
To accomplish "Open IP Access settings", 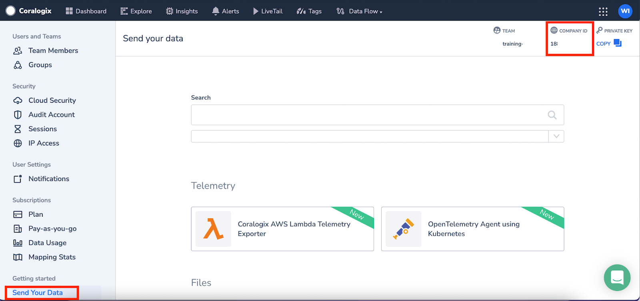I will [44, 143].
